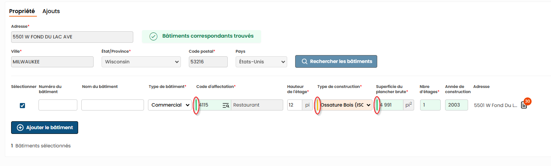
Task: Click the green checkmark matching buildings icon
Action: [154, 36]
